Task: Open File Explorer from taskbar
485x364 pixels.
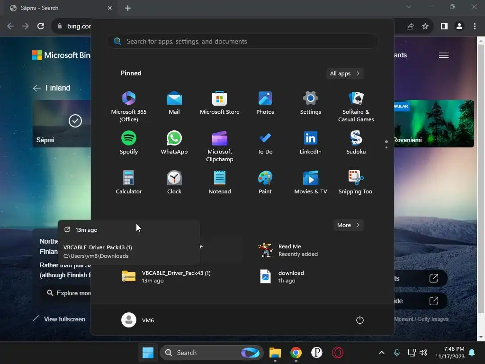Action: [275, 353]
